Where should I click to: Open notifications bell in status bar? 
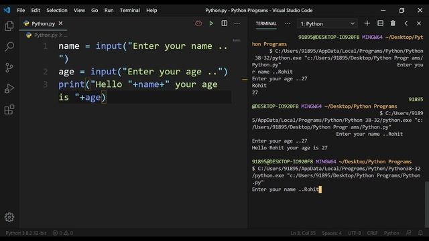pyautogui.click(x=420, y=233)
